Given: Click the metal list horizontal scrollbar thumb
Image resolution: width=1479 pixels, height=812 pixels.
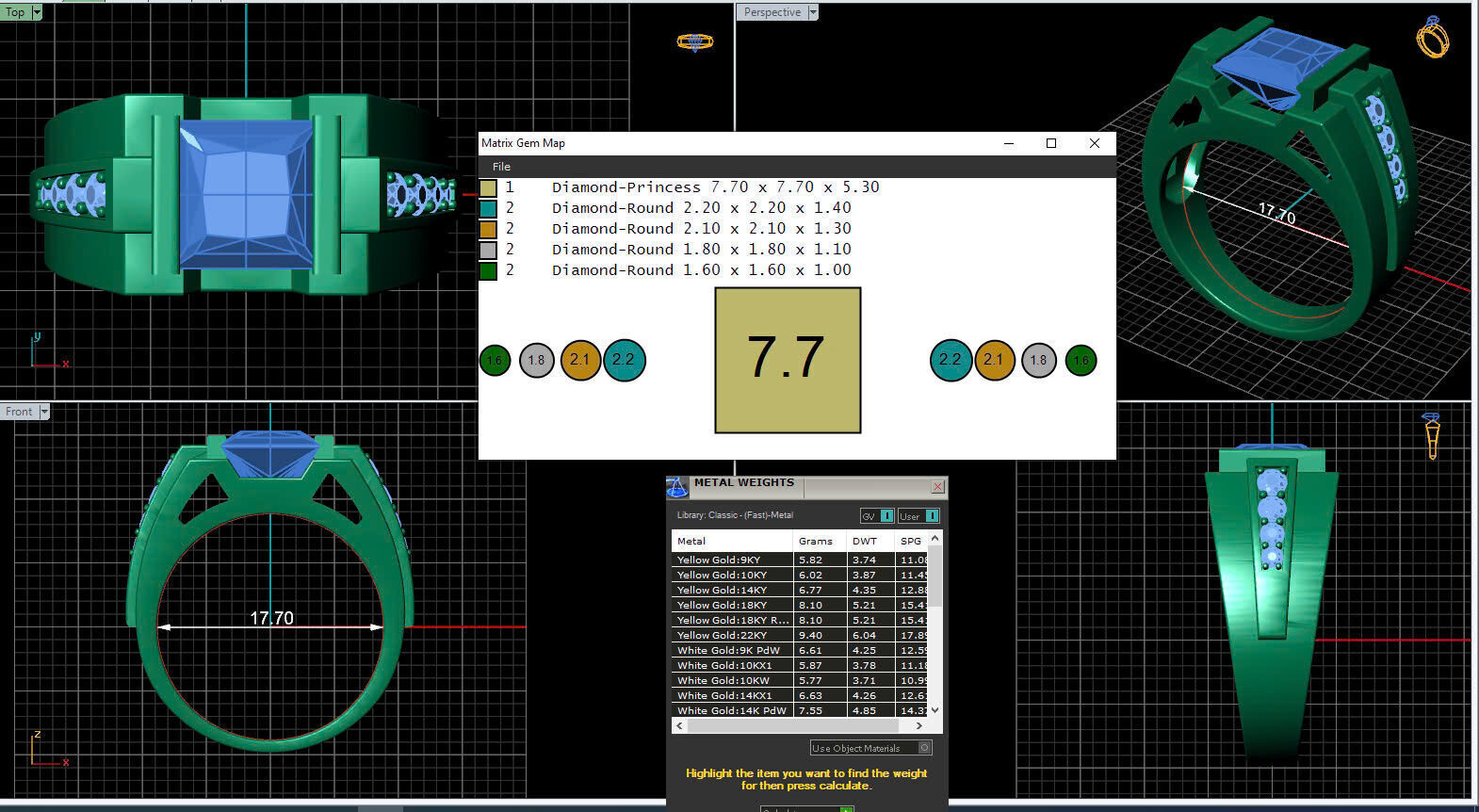Looking at the screenshot, I should [791, 725].
